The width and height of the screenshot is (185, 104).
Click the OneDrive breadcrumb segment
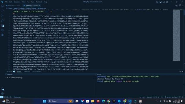click(22, 8)
